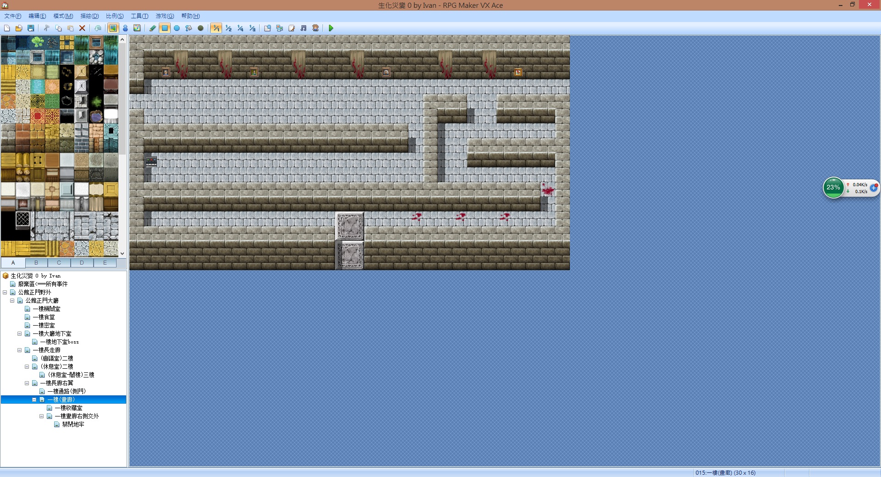The width and height of the screenshot is (881, 477).
Task: Open the 模式(M) menu
Action: click(x=63, y=16)
